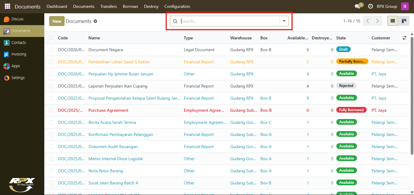Viewport: 414px width, 195px height.
Task: Sort by the Box column header
Action: pos(264,38)
